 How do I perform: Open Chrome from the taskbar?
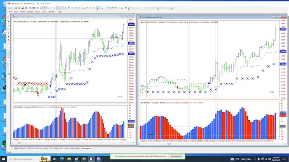point(84,159)
